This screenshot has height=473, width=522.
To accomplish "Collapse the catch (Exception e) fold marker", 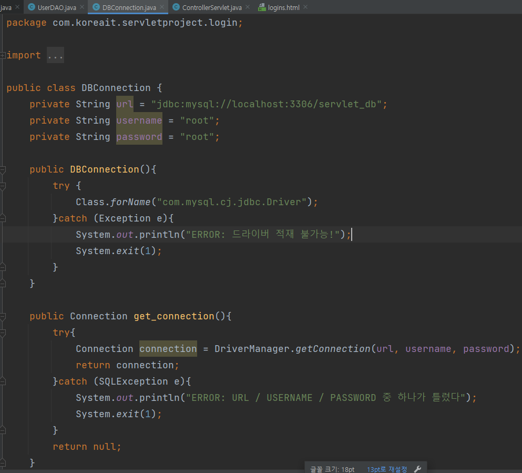I will (3, 219).
